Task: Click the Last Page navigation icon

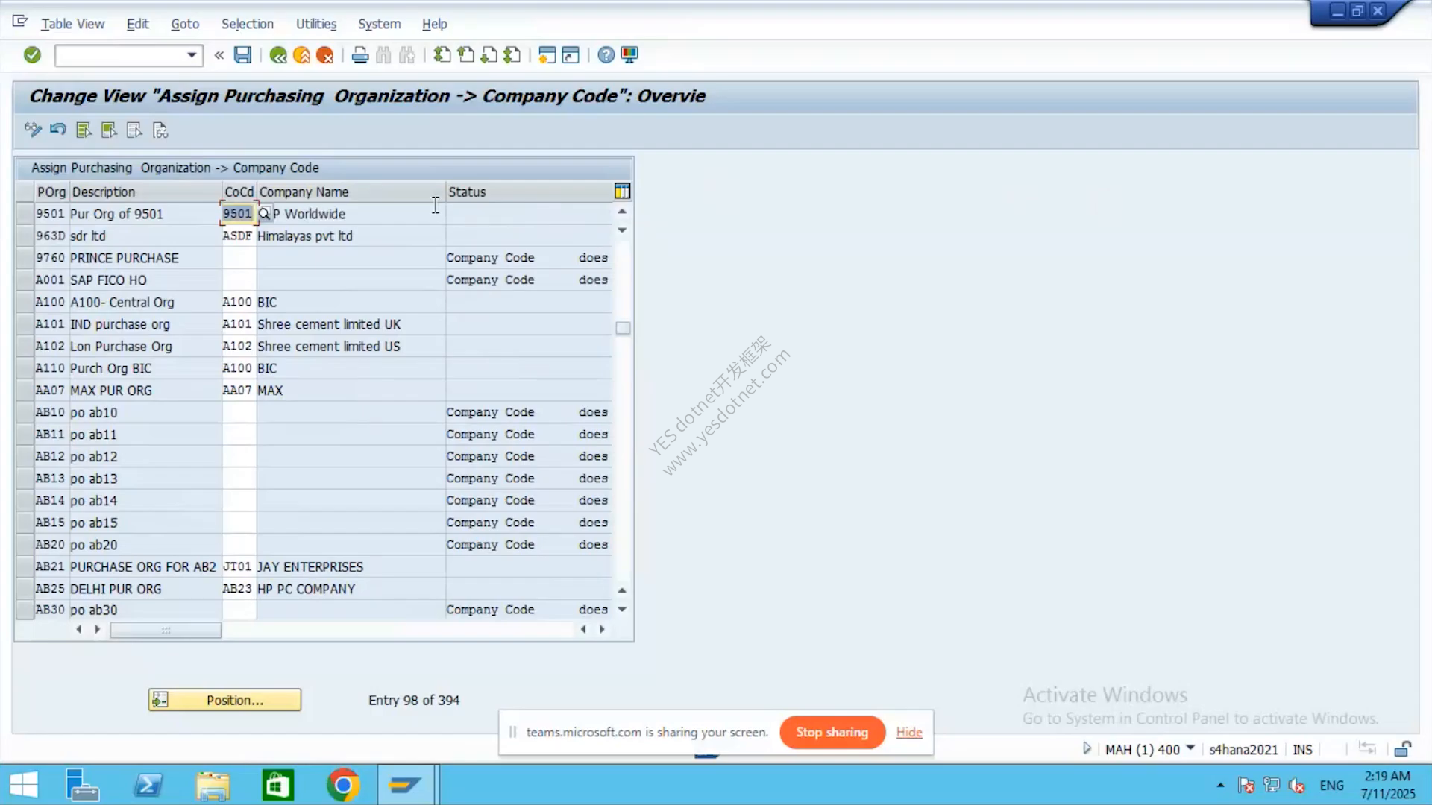Action: pos(512,55)
